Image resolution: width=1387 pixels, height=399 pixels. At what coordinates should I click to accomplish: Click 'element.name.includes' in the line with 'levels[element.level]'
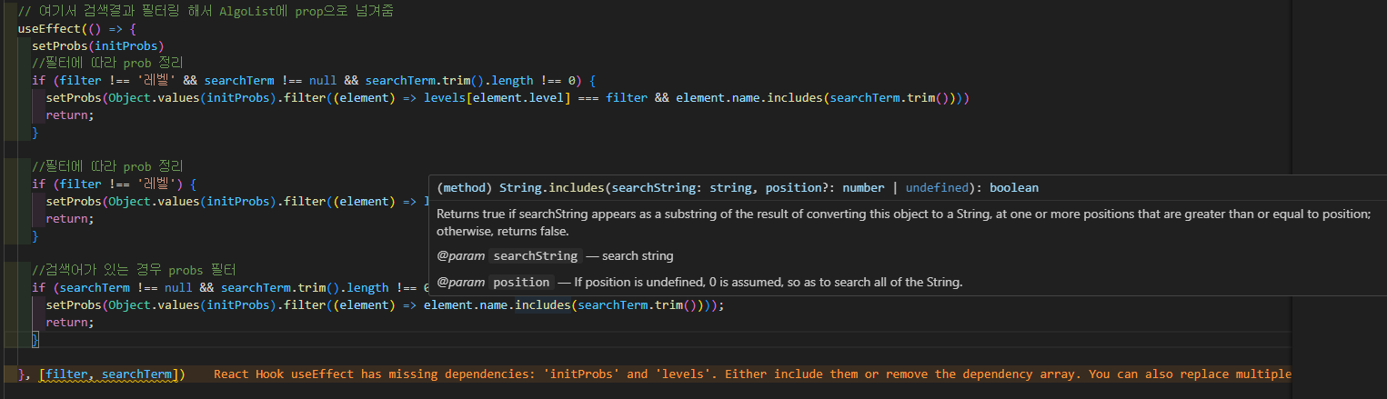[x=749, y=97]
